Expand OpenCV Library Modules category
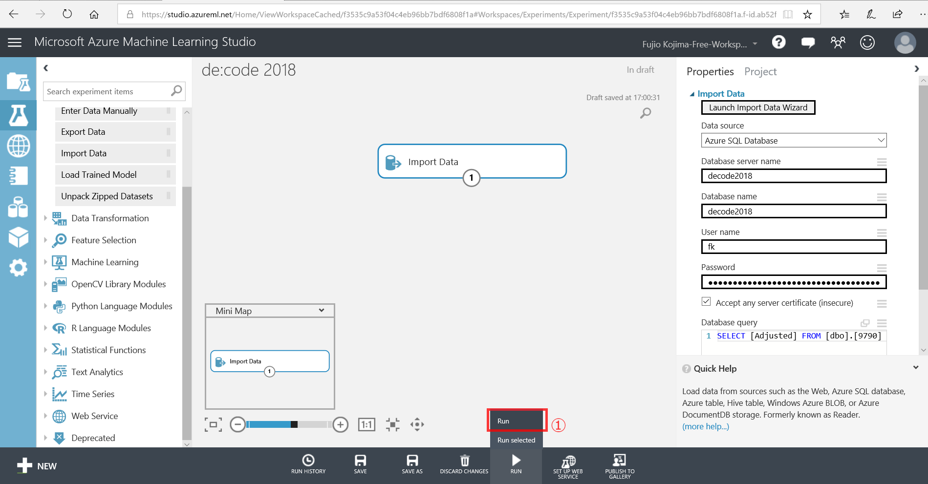928x484 pixels. point(45,284)
